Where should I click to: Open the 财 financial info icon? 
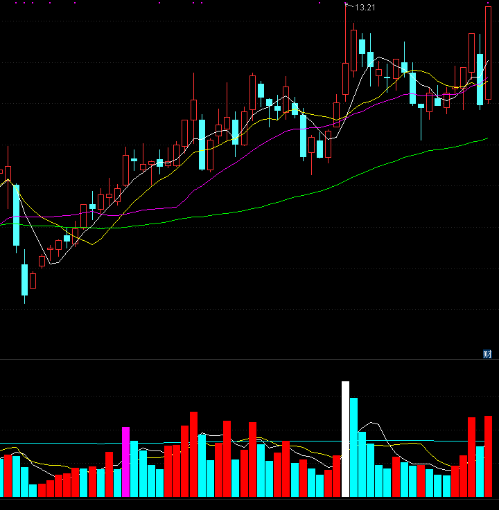[x=487, y=354]
